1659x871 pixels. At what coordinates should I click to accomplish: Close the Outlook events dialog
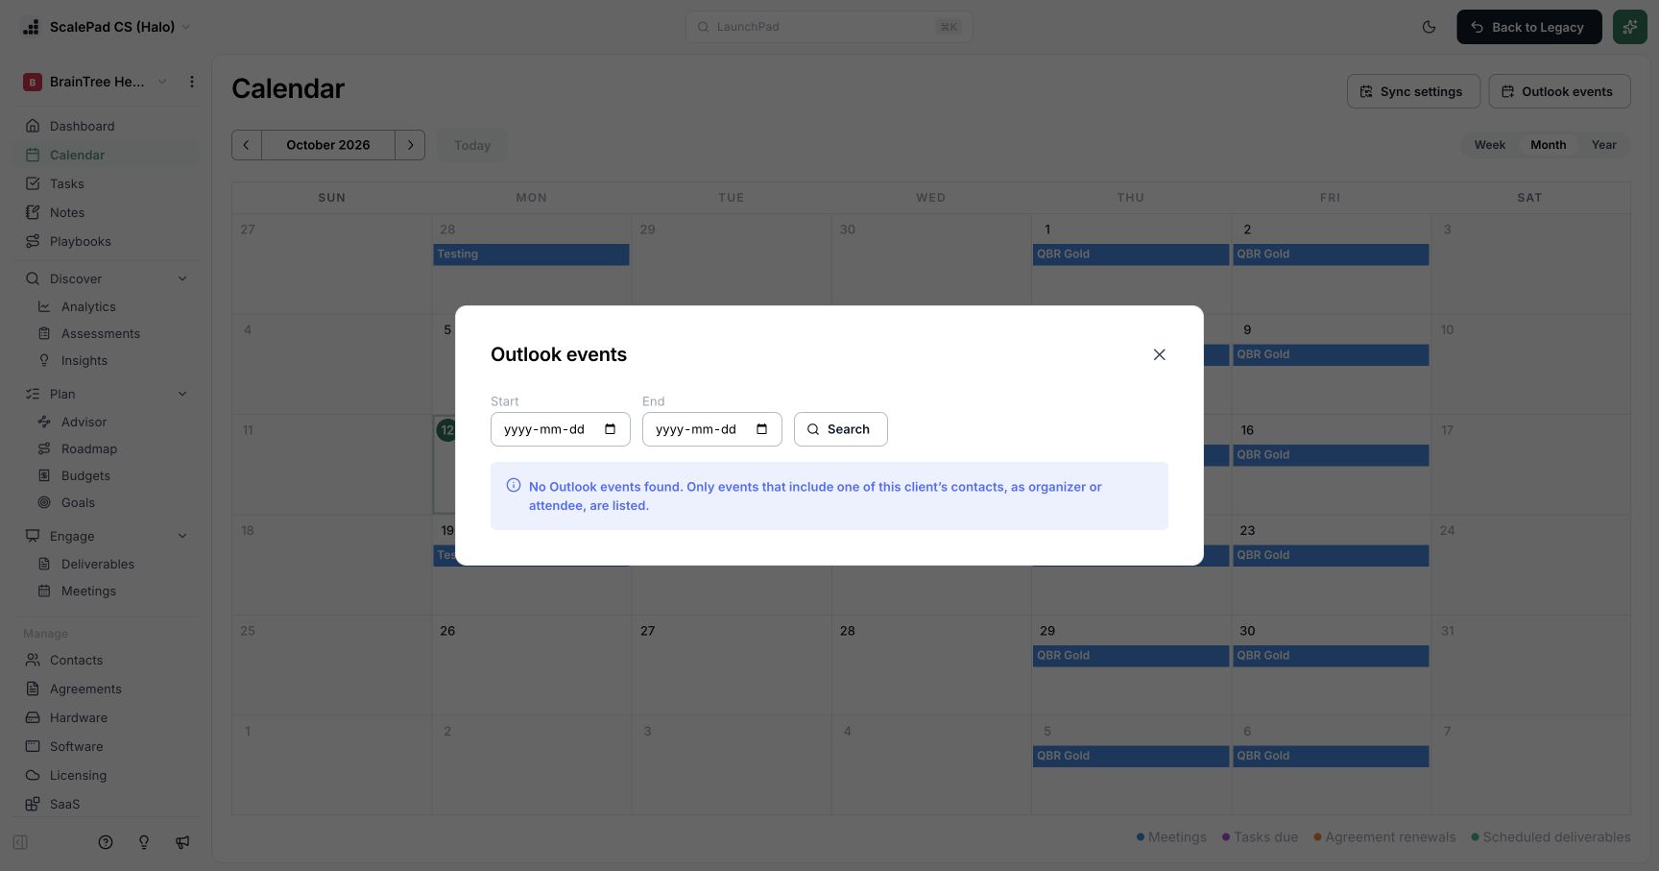click(x=1159, y=354)
